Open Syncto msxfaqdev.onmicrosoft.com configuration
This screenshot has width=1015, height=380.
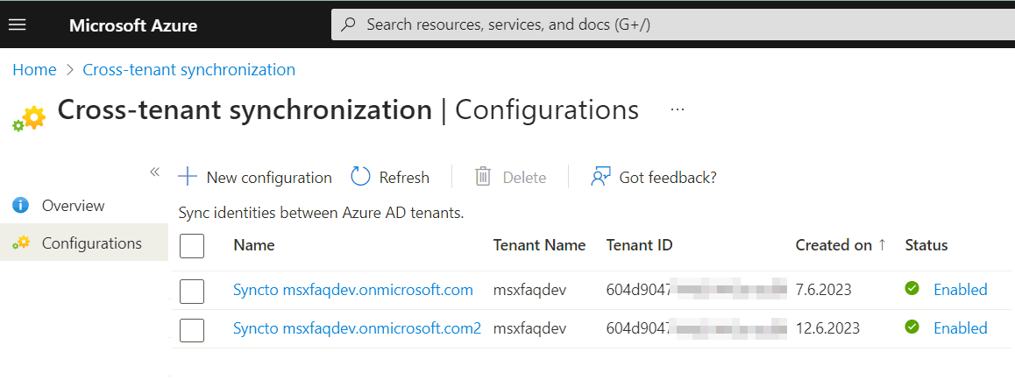tap(352, 290)
